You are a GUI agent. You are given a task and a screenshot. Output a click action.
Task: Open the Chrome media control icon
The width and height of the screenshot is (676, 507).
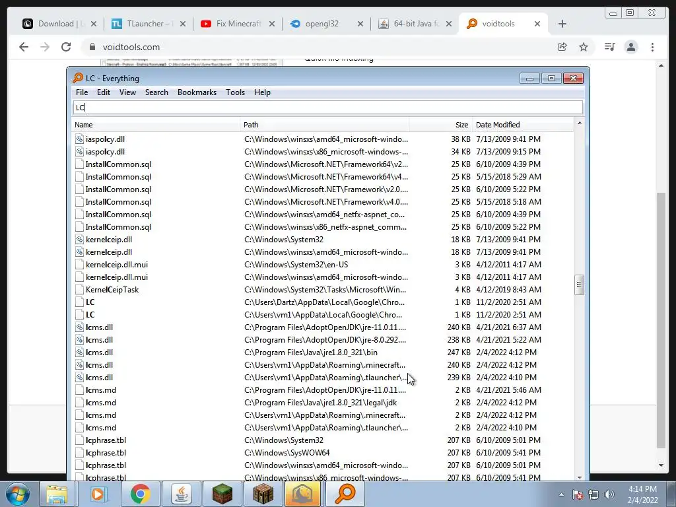pyautogui.click(x=609, y=47)
